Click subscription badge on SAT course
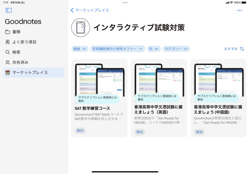250x174 pixels. click(x=97, y=99)
